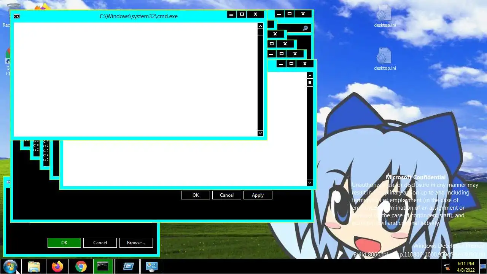This screenshot has height=274, width=487.
Task: Click the Browse... button
Action: pyautogui.click(x=136, y=243)
